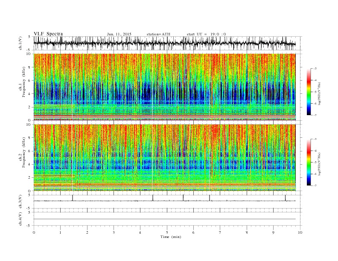Click the ch.1 spectrogram colorbar
This screenshot has height=261, width=338.
[x=309, y=92]
